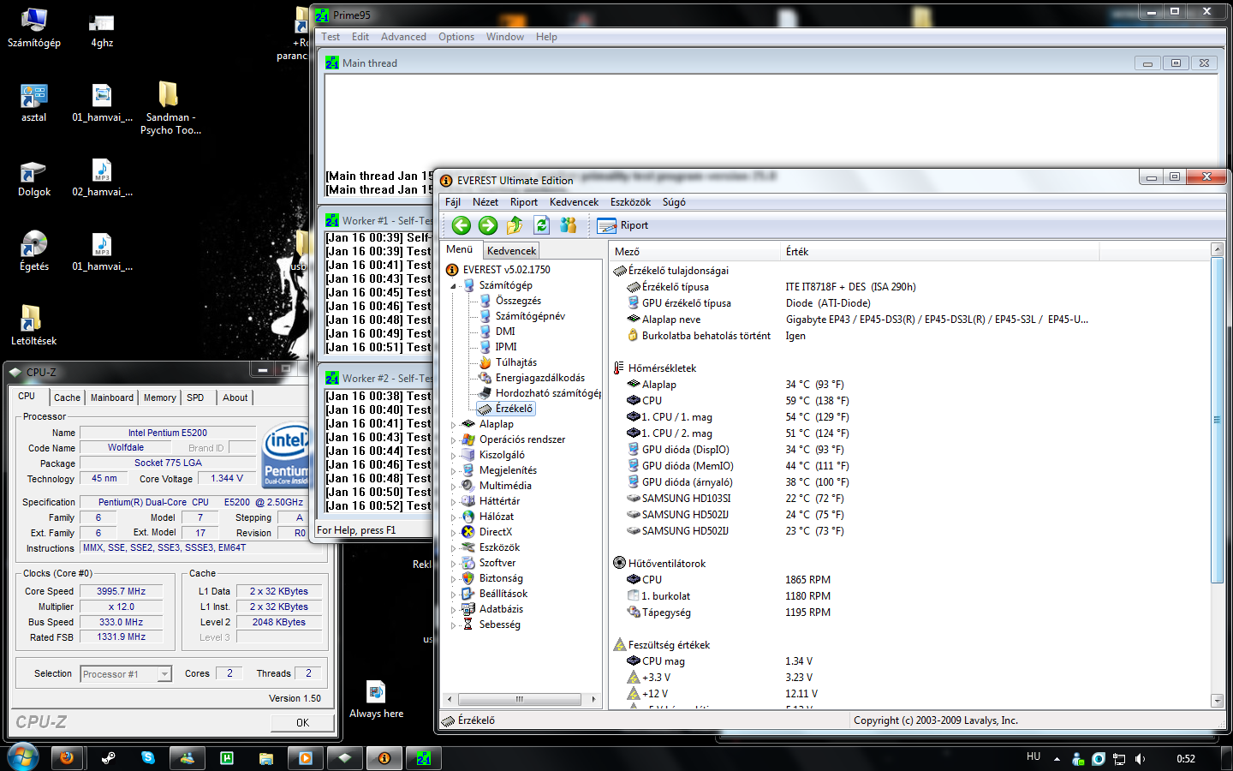This screenshot has width=1233, height=771.
Task: Open Test menu in Prime95
Action: point(331,37)
